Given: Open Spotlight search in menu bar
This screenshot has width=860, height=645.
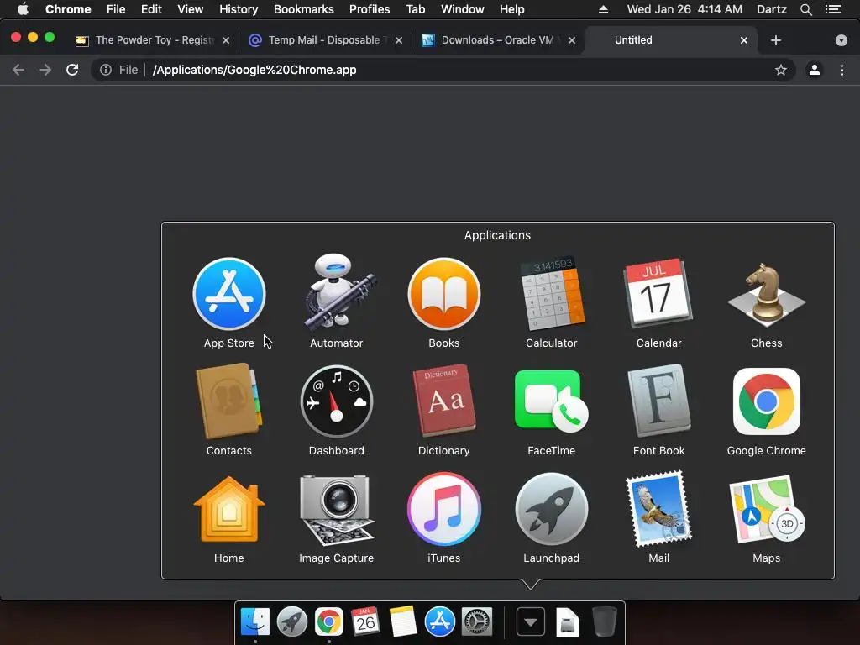Looking at the screenshot, I should tap(806, 9).
